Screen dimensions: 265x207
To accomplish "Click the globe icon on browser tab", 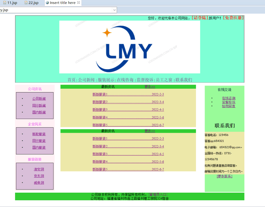I will pyautogui.click(x=47, y=3).
